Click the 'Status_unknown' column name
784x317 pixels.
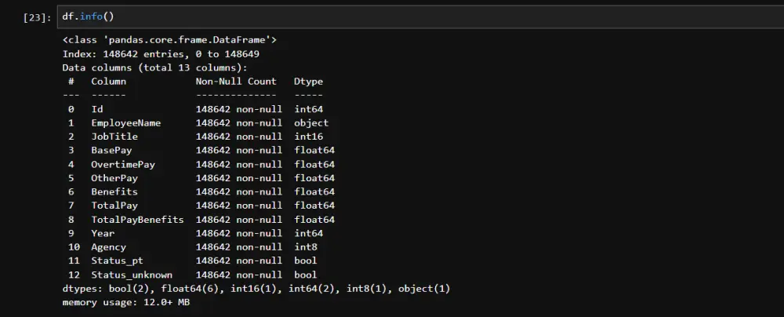(x=132, y=275)
